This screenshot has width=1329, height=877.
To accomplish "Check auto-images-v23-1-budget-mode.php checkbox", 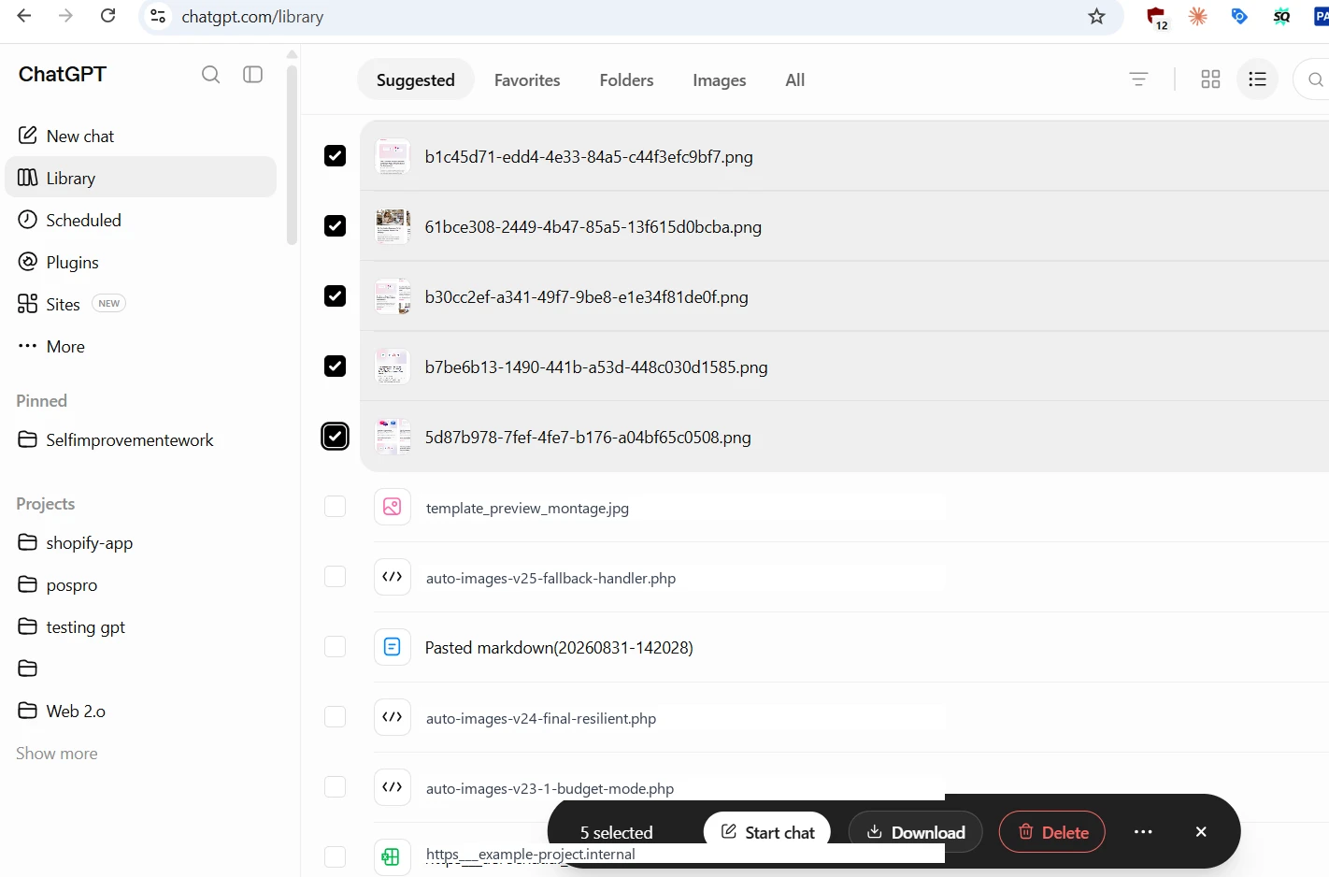I will (335, 787).
